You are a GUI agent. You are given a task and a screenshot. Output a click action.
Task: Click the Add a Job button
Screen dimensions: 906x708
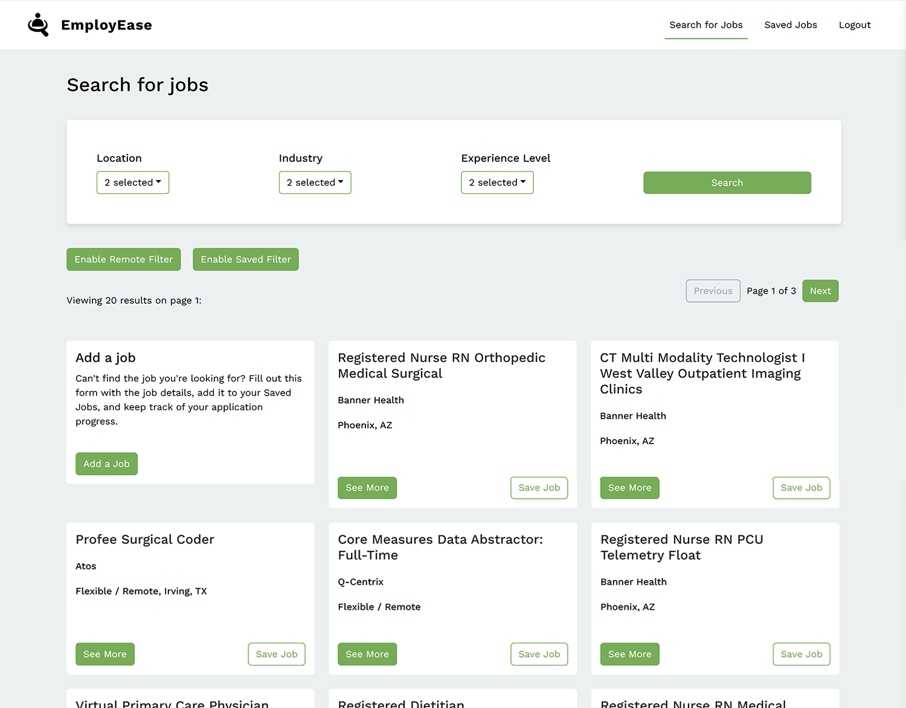point(106,463)
